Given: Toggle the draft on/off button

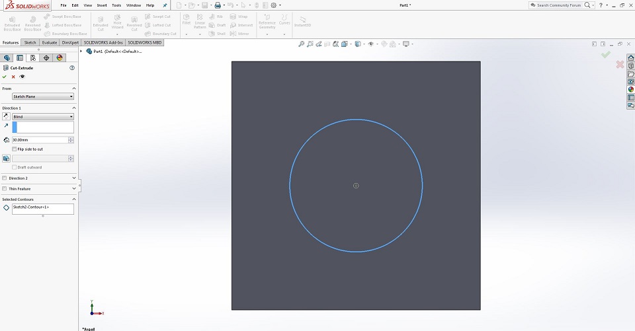Looking at the screenshot, I should (x=6, y=159).
